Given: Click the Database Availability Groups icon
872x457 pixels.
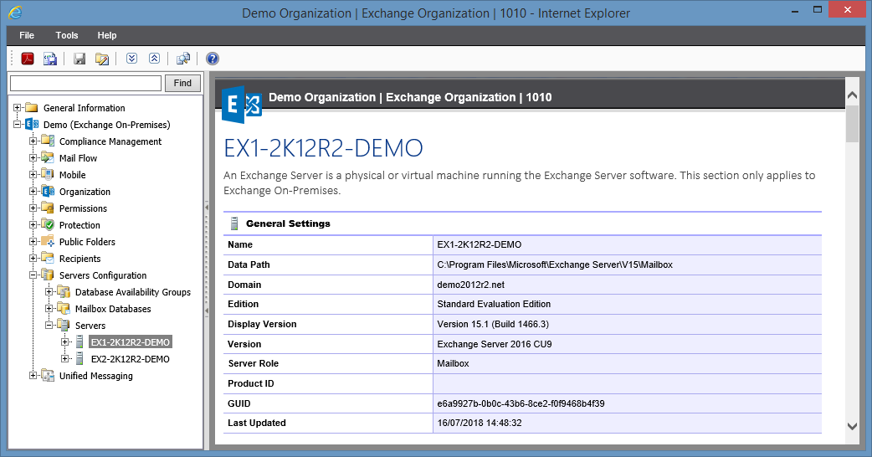Looking at the screenshot, I should point(64,291).
